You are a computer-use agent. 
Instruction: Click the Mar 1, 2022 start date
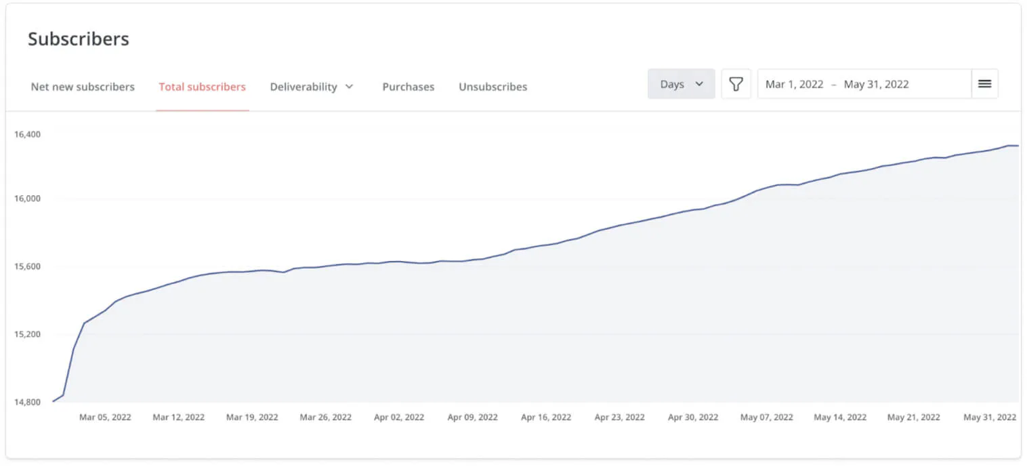(794, 84)
